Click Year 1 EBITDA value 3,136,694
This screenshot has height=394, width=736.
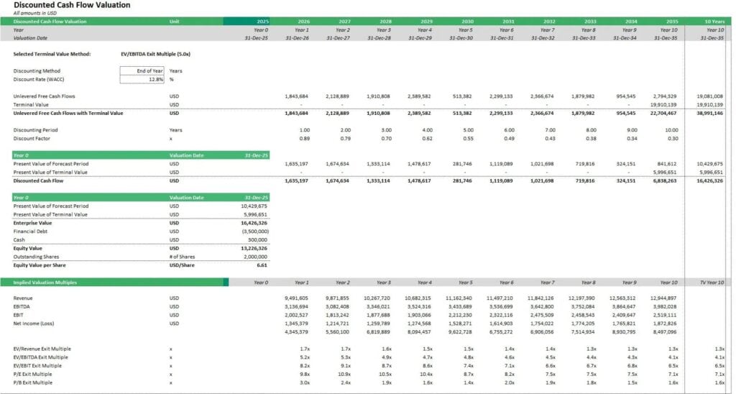pos(296,307)
